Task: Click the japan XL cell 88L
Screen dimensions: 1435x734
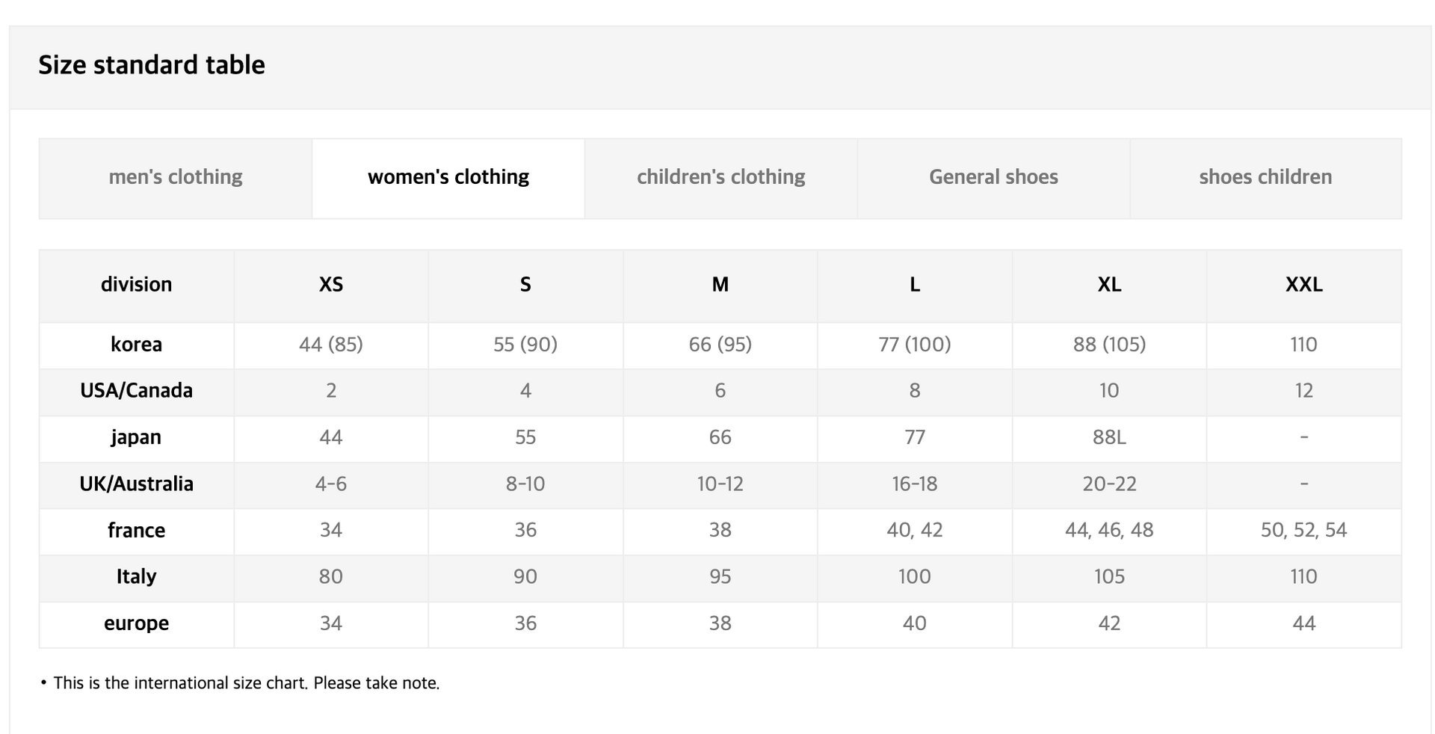Action: 1109,438
